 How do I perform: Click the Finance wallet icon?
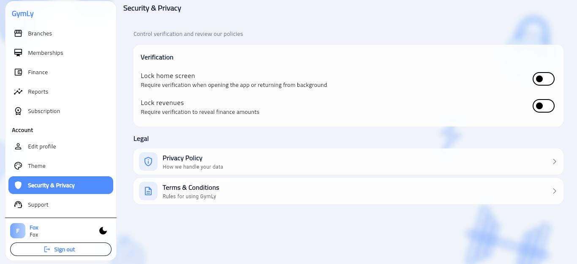point(18,72)
